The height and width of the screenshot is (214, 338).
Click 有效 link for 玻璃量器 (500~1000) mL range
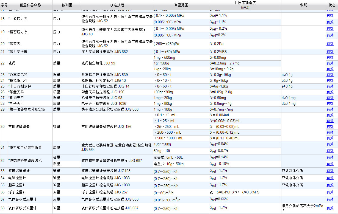tap(330, 138)
